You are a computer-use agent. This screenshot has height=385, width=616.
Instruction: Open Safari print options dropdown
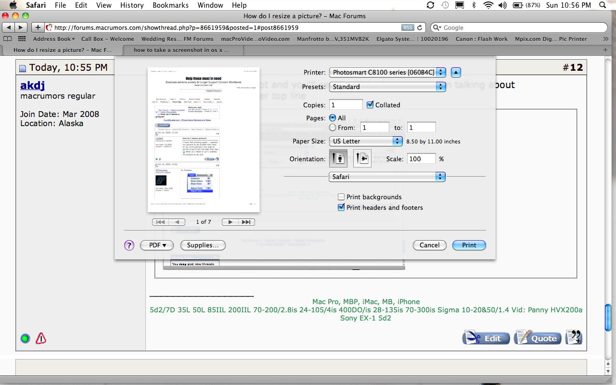click(x=387, y=177)
